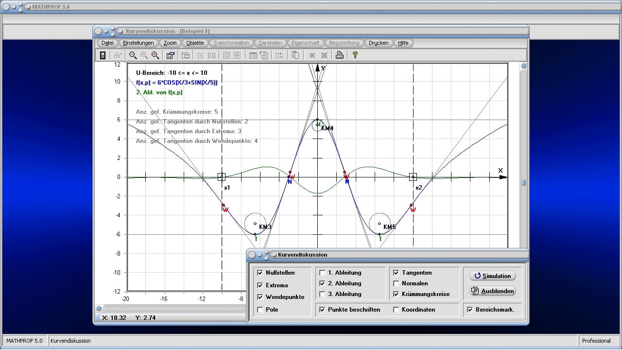The height and width of the screenshot is (350, 622).
Task: Click the Beschriftung menu item
Action: [344, 43]
